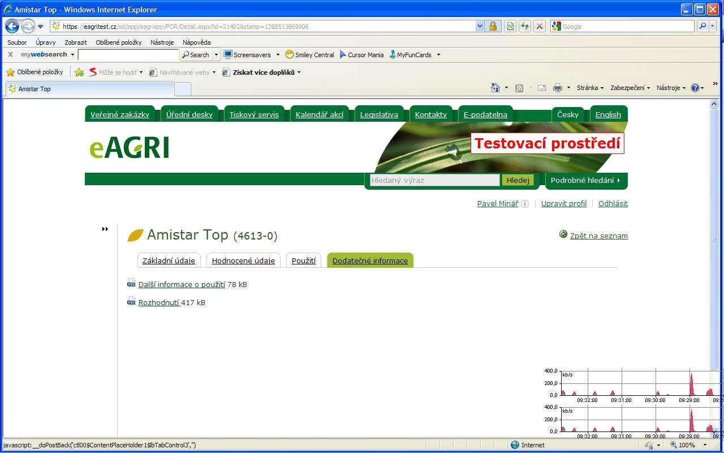Open the Legislativa nav tab

click(379, 114)
